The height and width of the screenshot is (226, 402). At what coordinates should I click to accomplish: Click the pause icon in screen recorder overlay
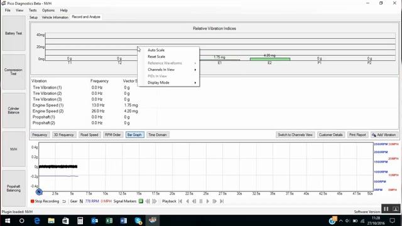pos(386,209)
